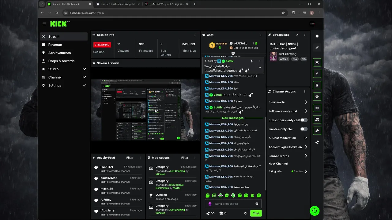Screen dimensions: 392x220
Task: Open Mod Actions three-dot options menu
Action: pyautogui.click(x=195, y=158)
